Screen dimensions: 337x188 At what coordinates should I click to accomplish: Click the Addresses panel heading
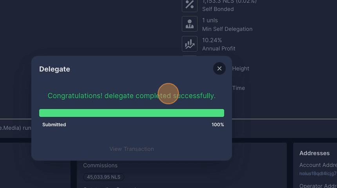click(314, 153)
